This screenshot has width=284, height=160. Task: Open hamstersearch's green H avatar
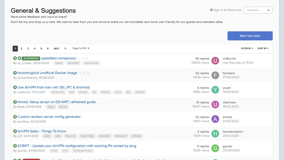click(x=215, y=134)
